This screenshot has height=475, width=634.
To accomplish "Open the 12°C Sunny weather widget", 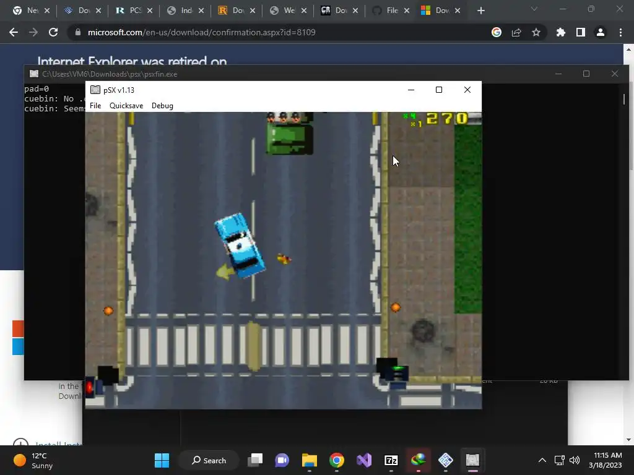I will (x=33, y=460).
